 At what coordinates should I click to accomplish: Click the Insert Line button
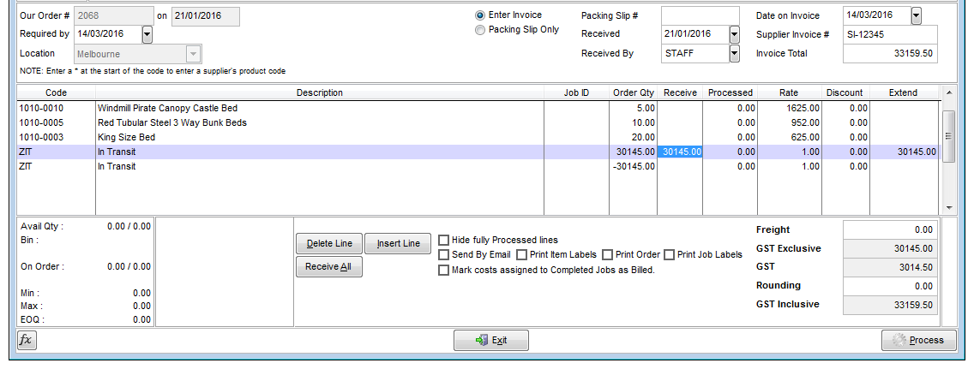[398, 244]
